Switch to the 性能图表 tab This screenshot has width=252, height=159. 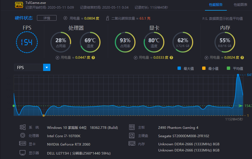(x=241, y=5)
